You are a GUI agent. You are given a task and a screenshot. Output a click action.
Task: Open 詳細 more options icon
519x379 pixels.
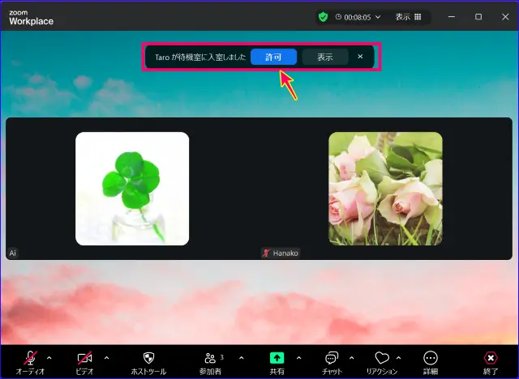pos(431,359)
